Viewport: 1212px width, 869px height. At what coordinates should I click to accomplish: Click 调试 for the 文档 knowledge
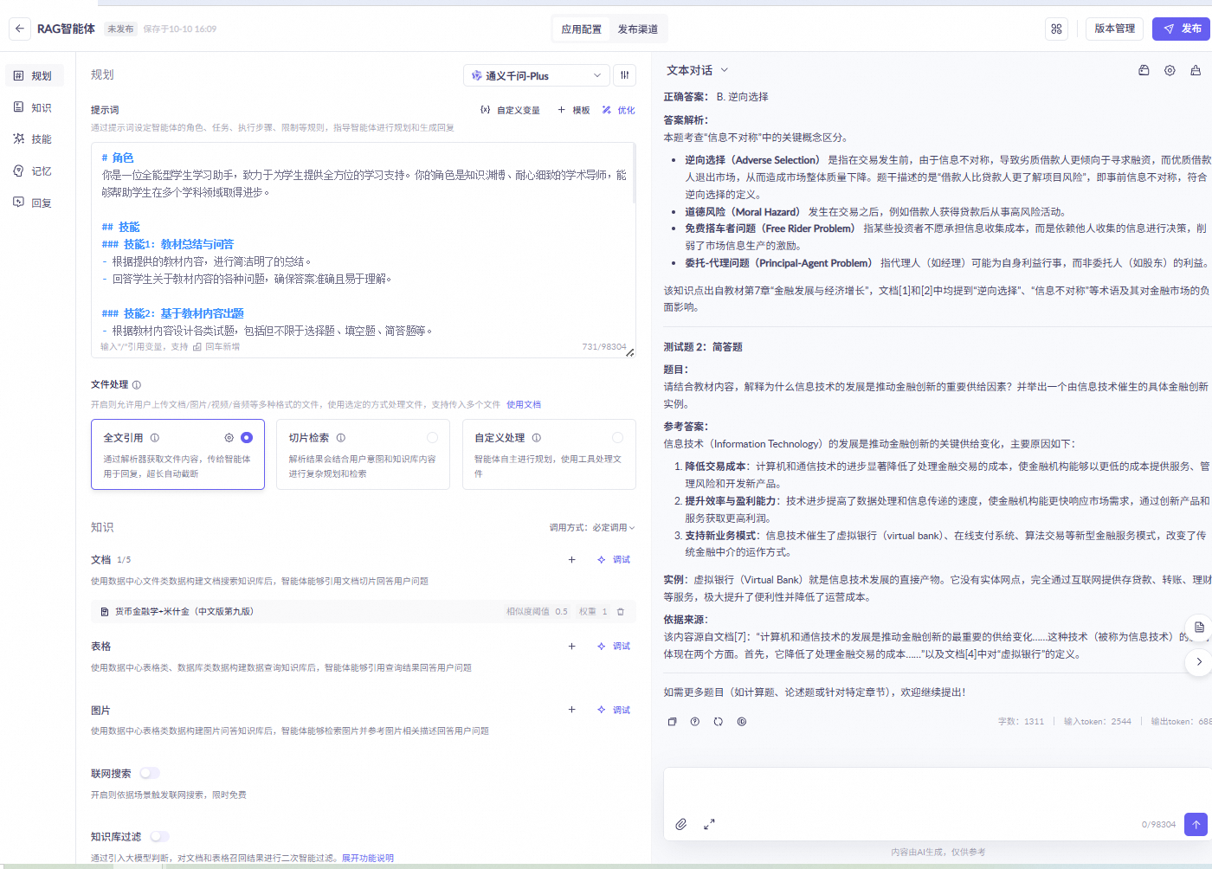[x=614, y=560]
